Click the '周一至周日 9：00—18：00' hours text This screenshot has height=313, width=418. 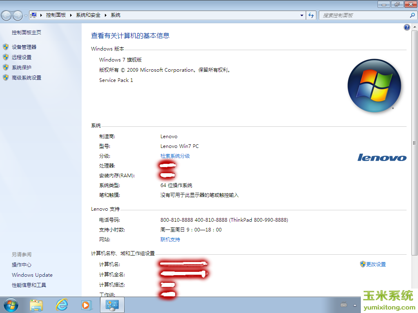tap(191, 230)
